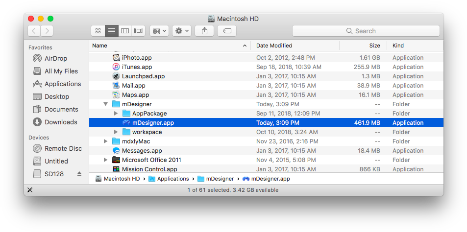Click the window title proxy icon
467x232 pixels.
211,19
